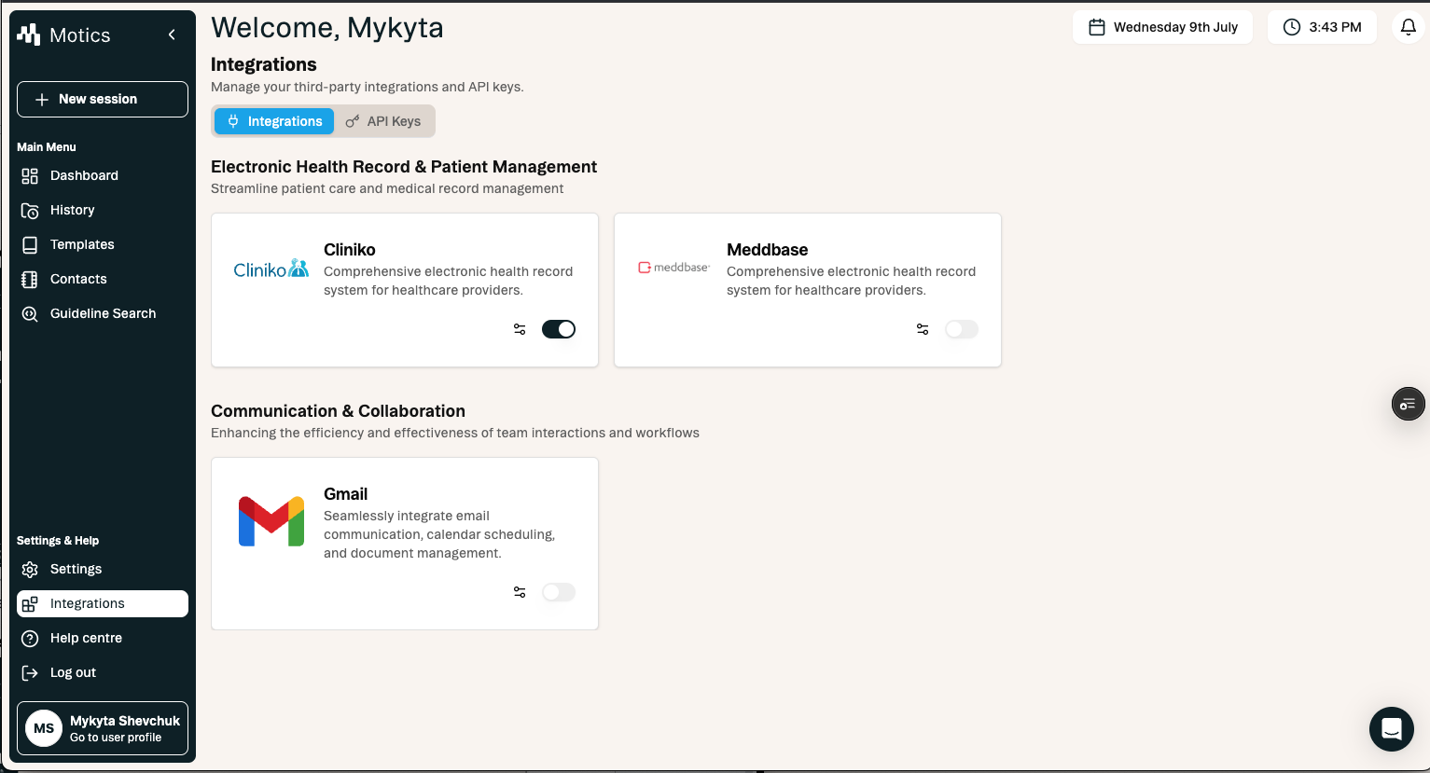The width and height of the screenshot is (1430, 773).
Task: Click the Settings gear icon
Action: click(x=30, y=569)
